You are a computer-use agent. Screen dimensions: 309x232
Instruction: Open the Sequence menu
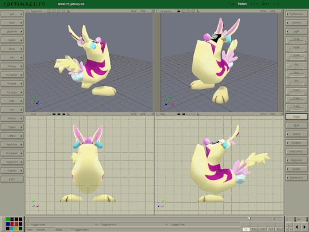[x=296, y=160]
